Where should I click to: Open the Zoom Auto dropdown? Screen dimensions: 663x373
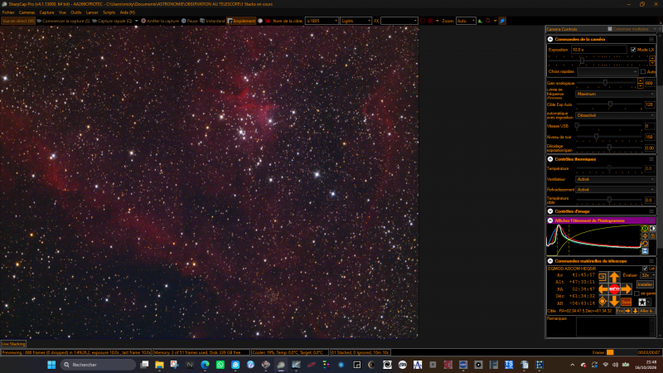466,21
